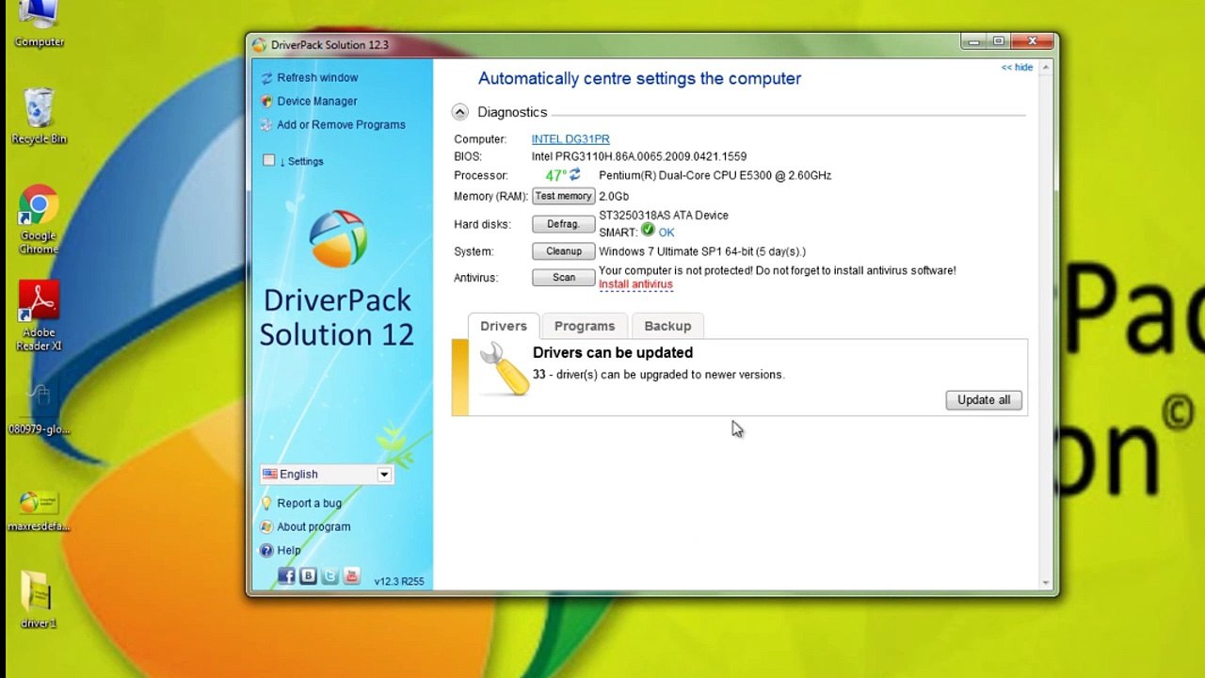
Task: Switch to the Programs tab
Action: click(585, 326)
